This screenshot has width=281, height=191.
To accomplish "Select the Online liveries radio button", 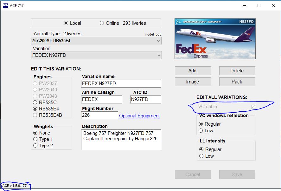I will (x=102, y=23).
